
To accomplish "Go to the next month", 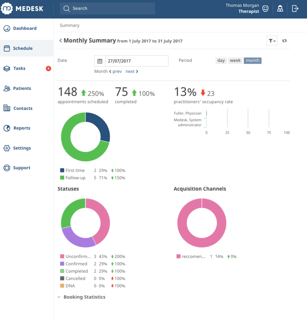I will pos(131,71).
